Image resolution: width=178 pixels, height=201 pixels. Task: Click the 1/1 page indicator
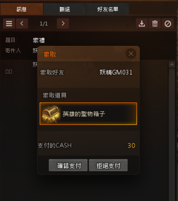coord(44,24)
